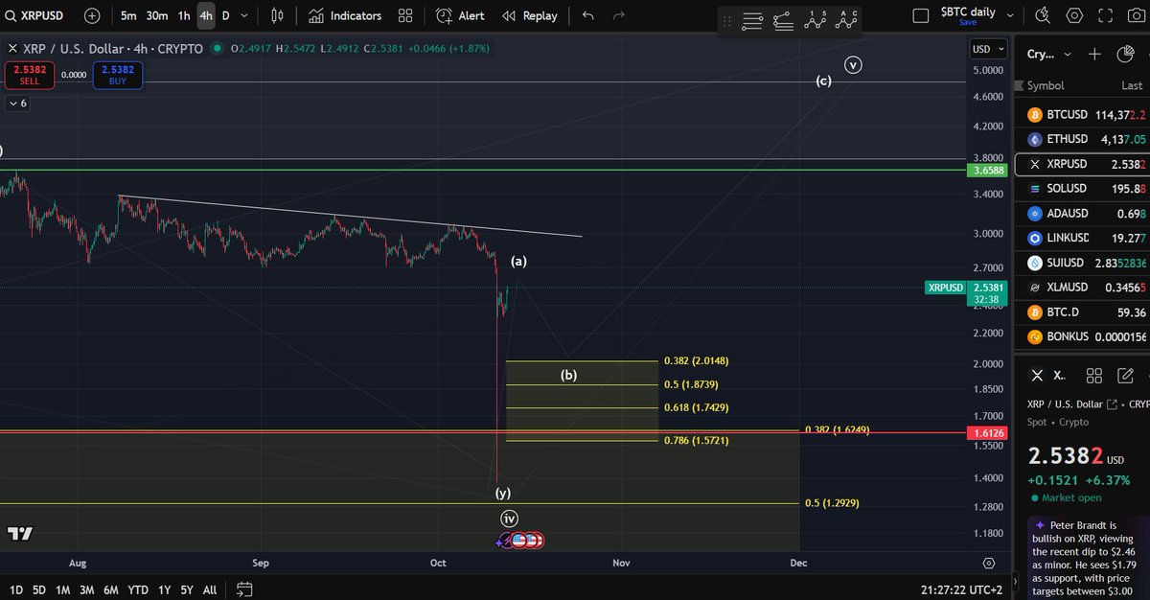Sort watchlist by the Last column

coord(1133,85)
